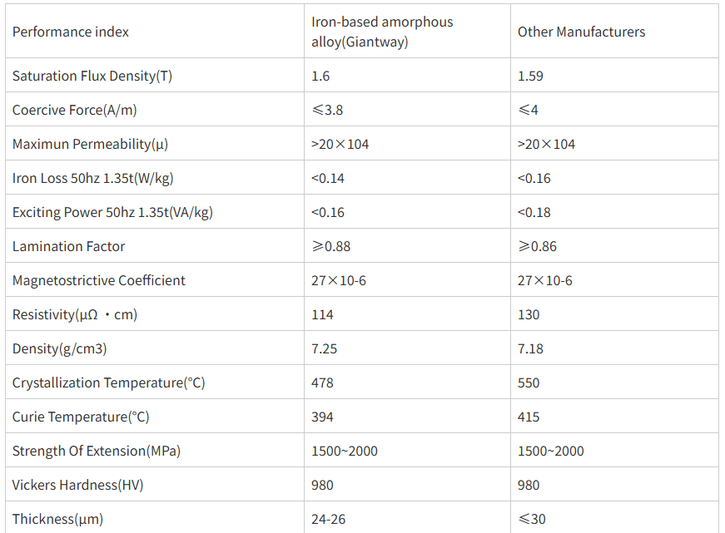Select the <0.18 exciting power value
This screenshot has width=725, height=533.
[x=534, y=213]
